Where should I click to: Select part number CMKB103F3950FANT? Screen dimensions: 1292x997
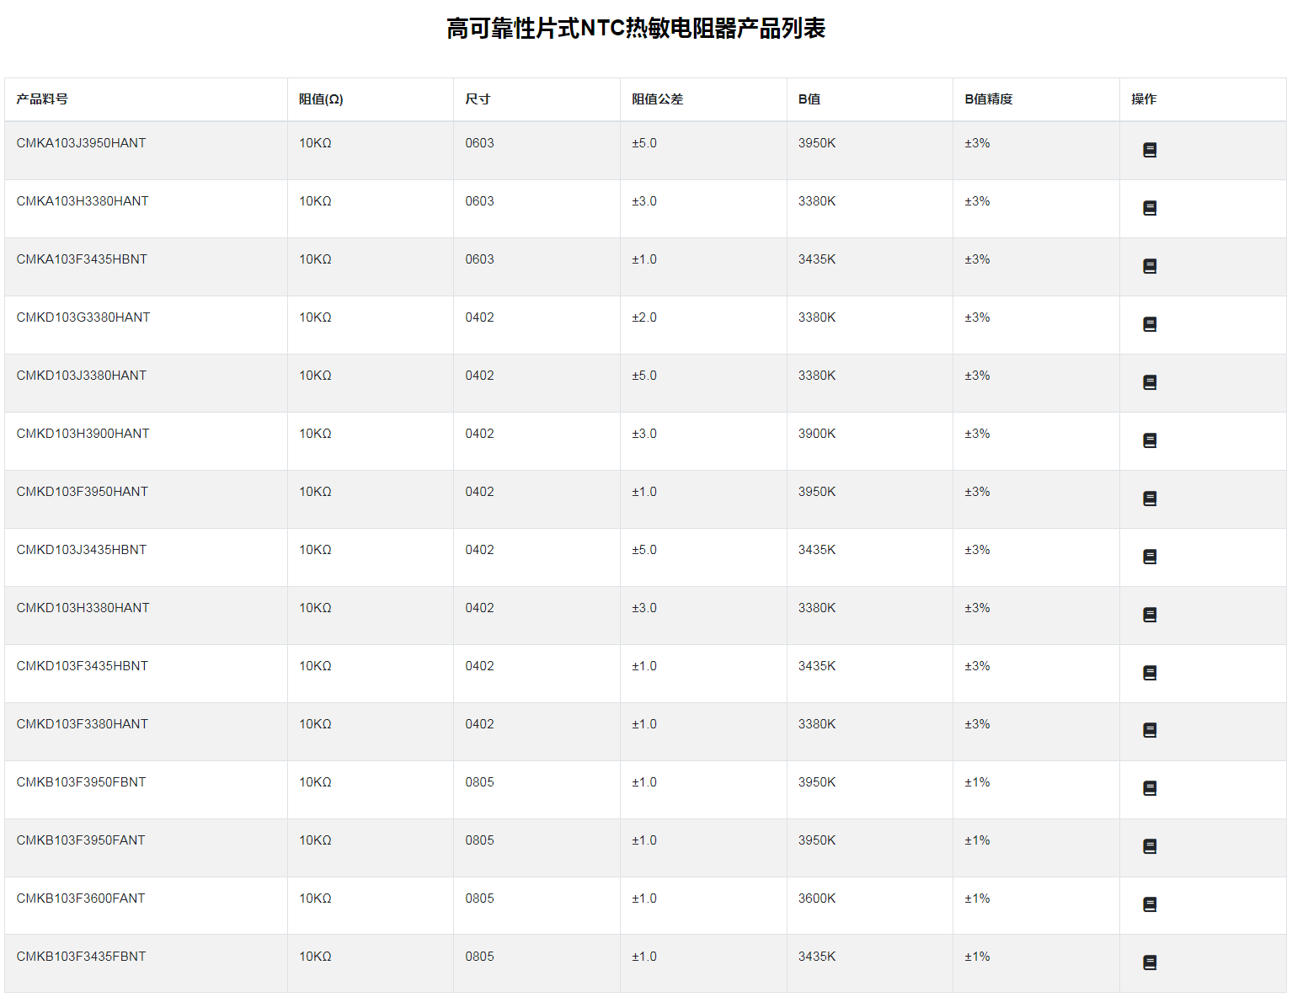tap(81, 840)
